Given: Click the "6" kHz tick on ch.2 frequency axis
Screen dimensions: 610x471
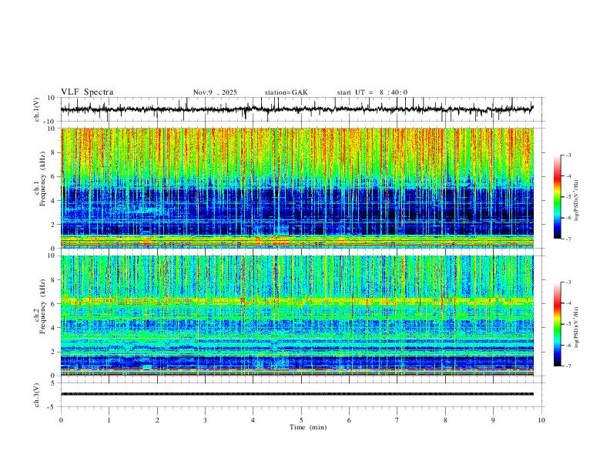Looking at the screenshot, I should coord(53,303).
